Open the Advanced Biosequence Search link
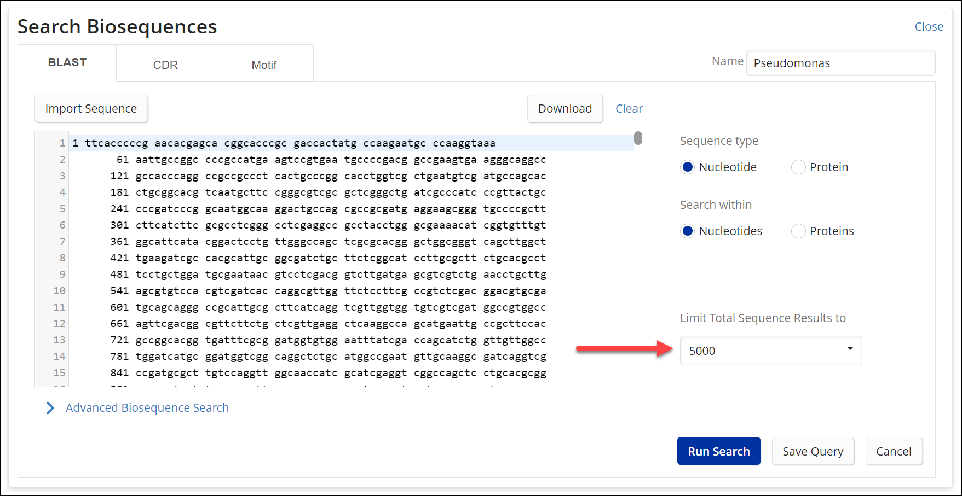Screen dimensions: 962x496 [147, 408]
